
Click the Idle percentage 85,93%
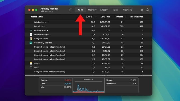pyautogui.click(x=67, y=87)
